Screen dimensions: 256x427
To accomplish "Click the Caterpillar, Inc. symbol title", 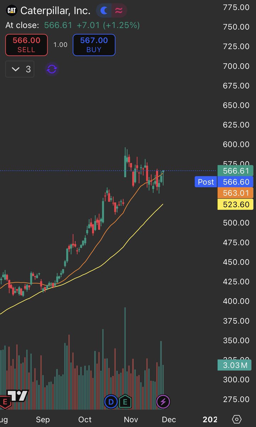I will tap(55, 11).
